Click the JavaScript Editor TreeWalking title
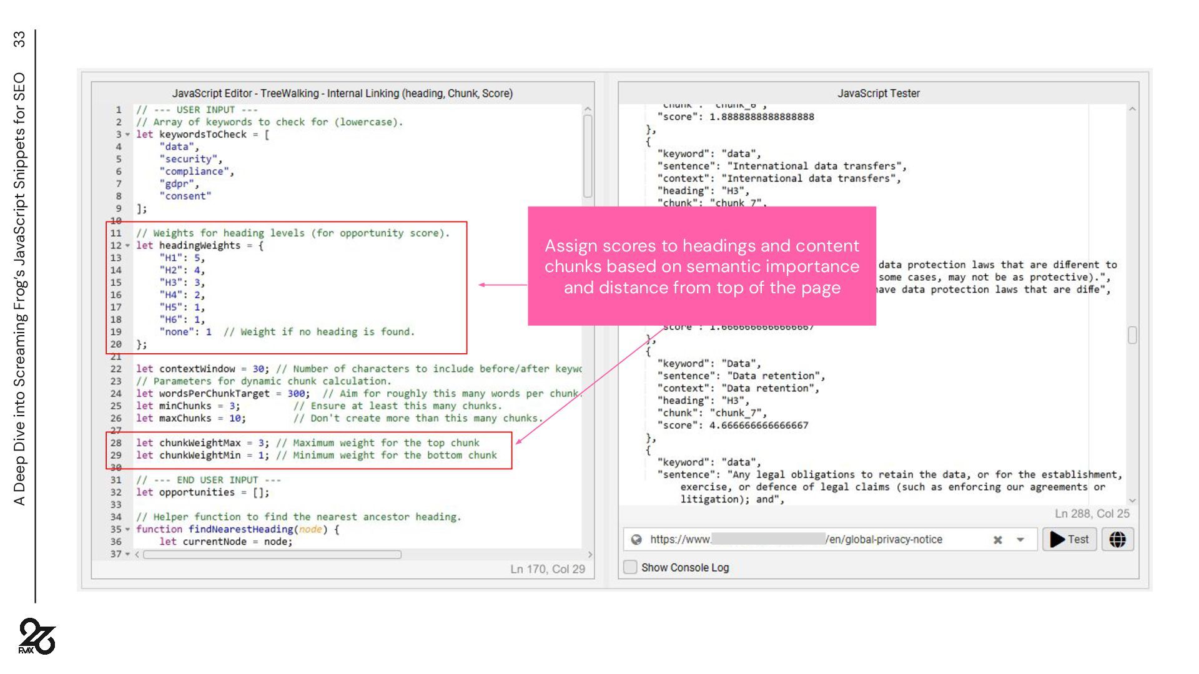The height and width of the screenshot is (674, 1199). [x=342, y=93]
